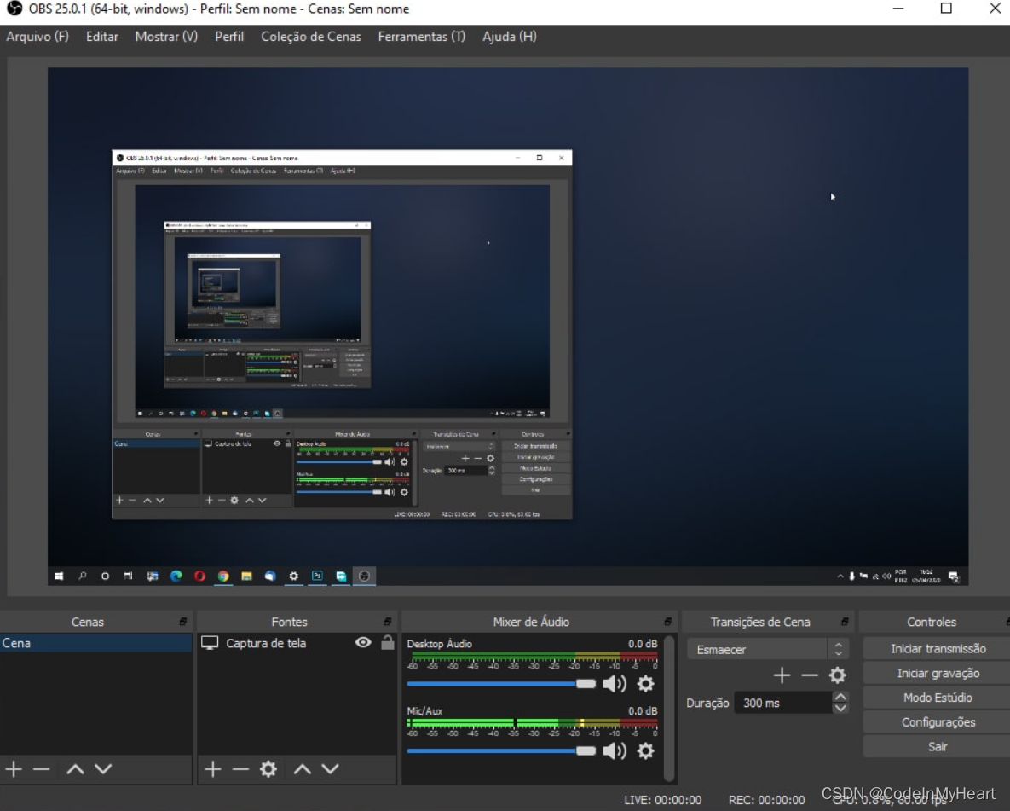The width and height of the screenshot is (1010, 811).
Task: Open the Arquivo (F) menu
Action: 38,37
